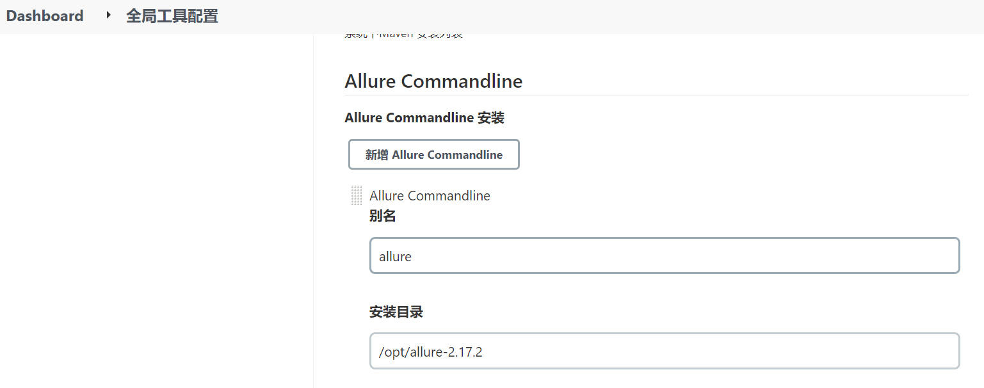Click the word allure inside the alias field

click(x=395, y=257)
